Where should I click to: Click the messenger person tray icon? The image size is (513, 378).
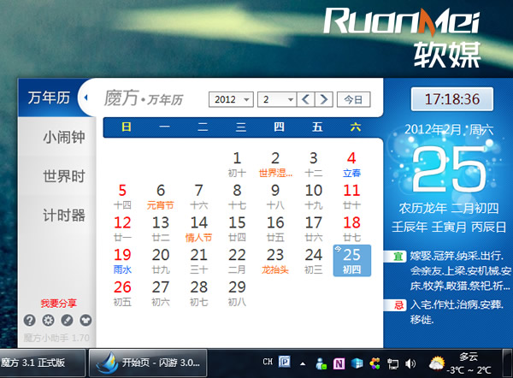[x=321, y=363]
